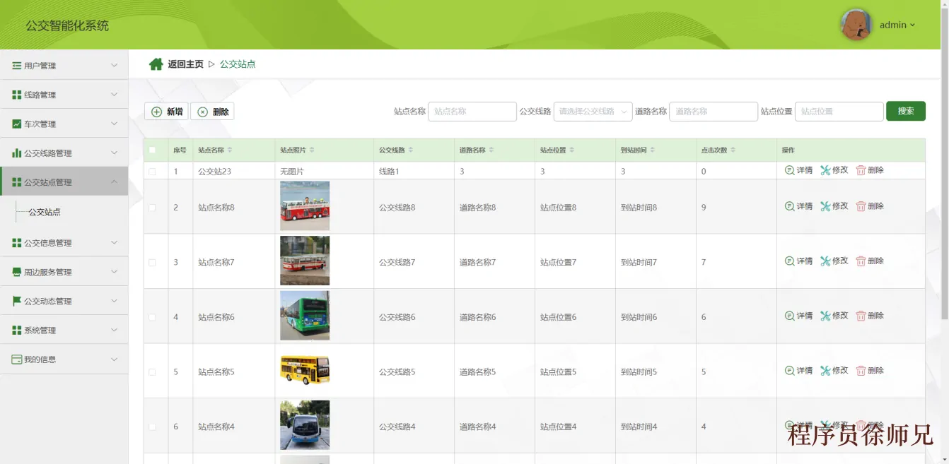This screenshot has width=949, height=464.
Task: Open the admin user dropdown menu
Action: pos(897,25)
